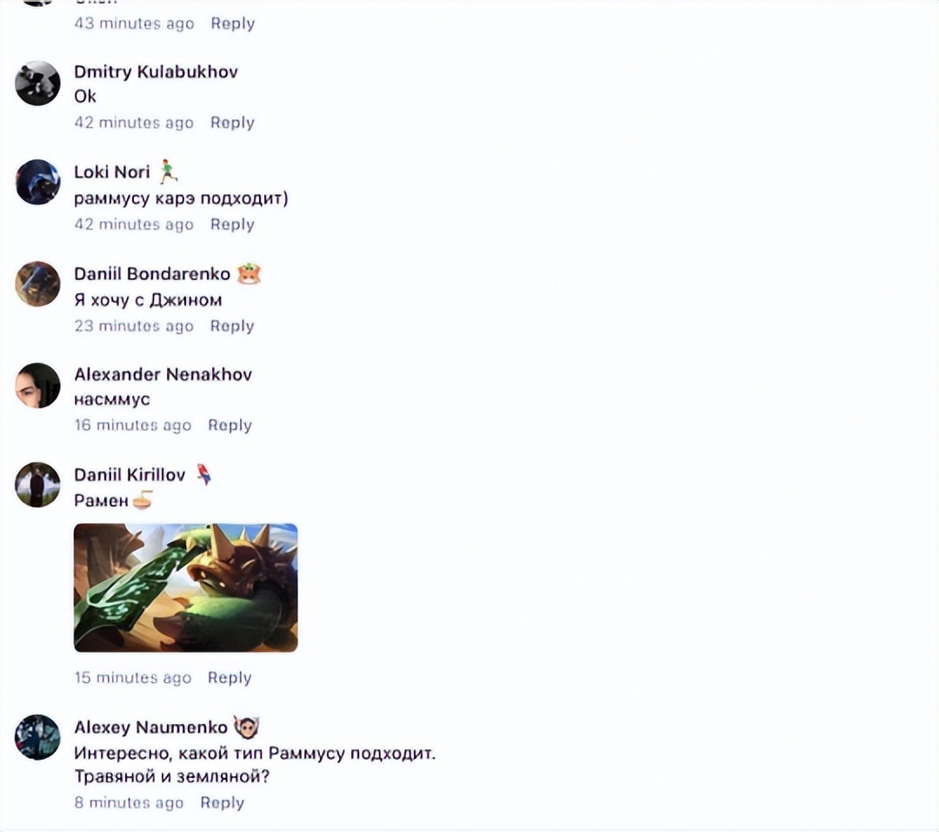
Task: Open Alexey Naumenko's name link
Action: [x=151, y=727]
